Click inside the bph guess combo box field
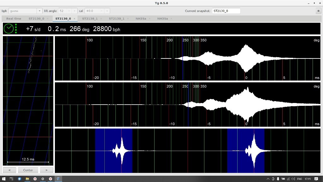This screenshot has height=182, width=323. click(22, 11)
